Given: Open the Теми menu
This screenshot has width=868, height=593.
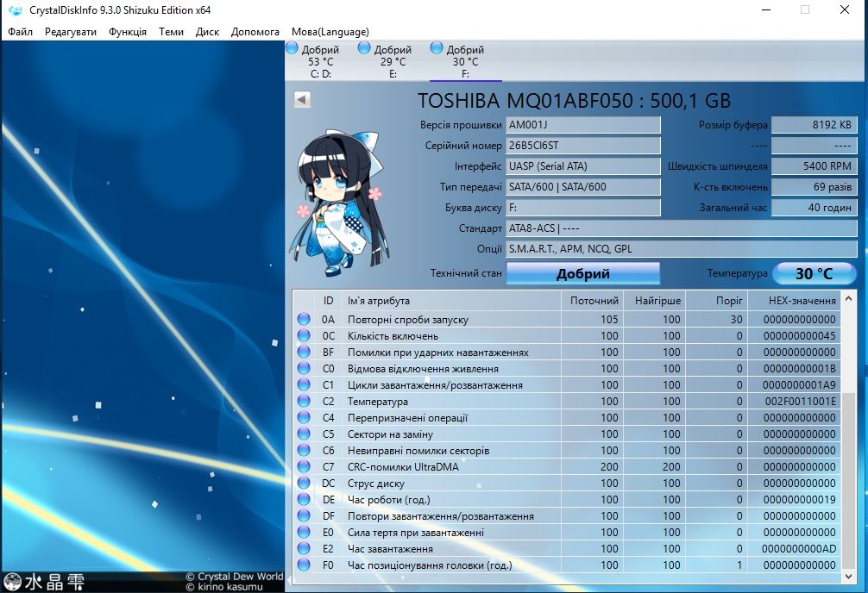Looking at the screenshot, I should 171,32.
